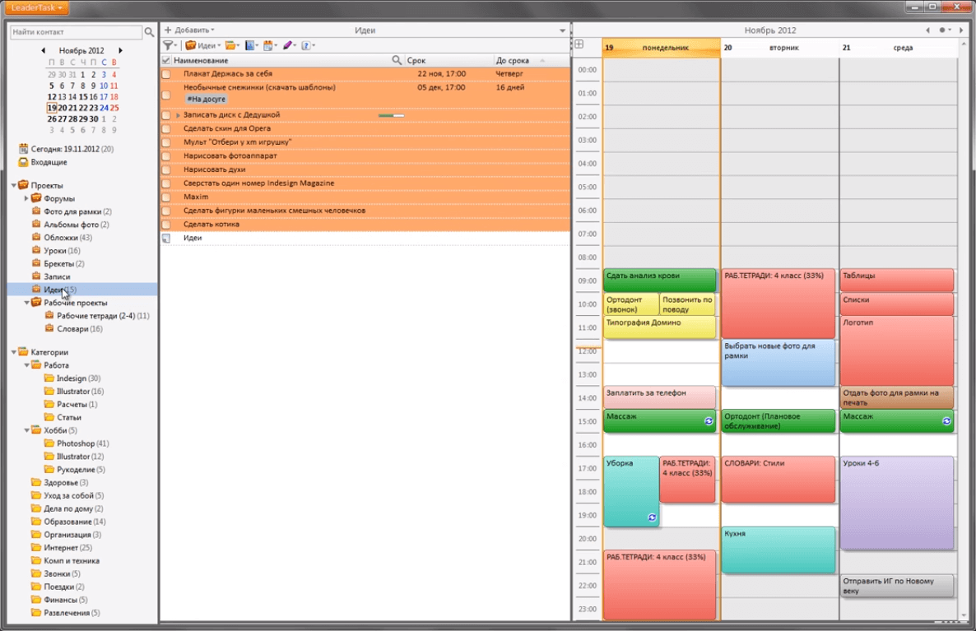Toggle the select-all checkbox in header row
Screen dimensions: 976x631
[x=166, y=61]
